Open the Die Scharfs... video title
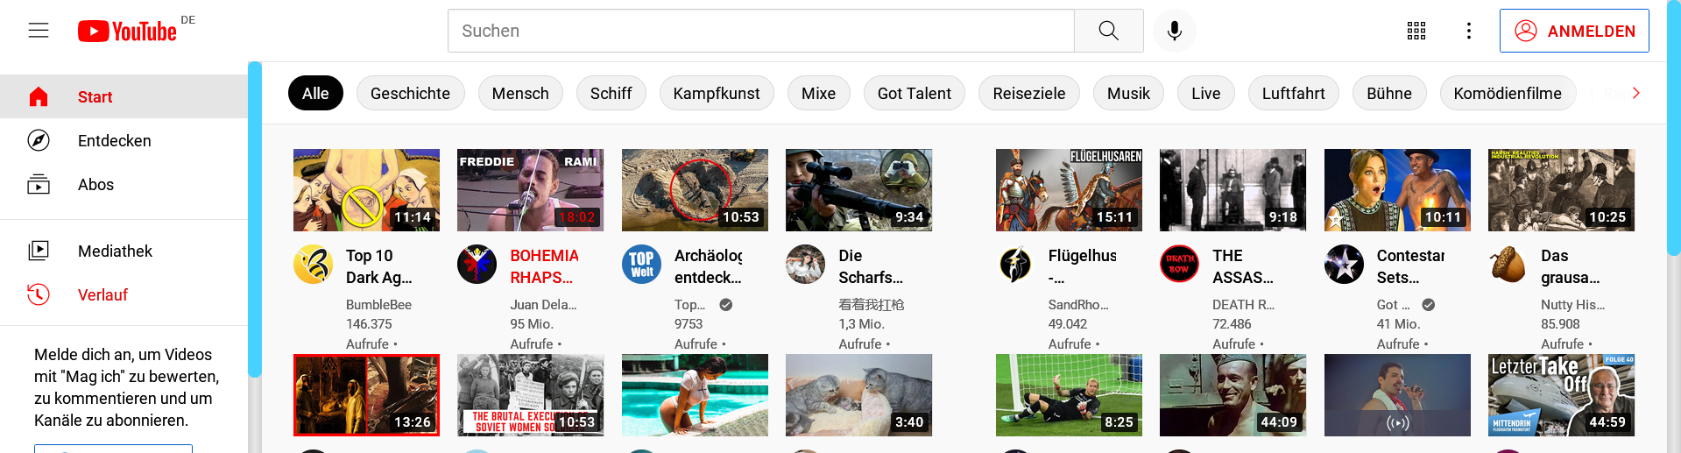Viewport: 1681px width, 453px height. click(870, 266)
